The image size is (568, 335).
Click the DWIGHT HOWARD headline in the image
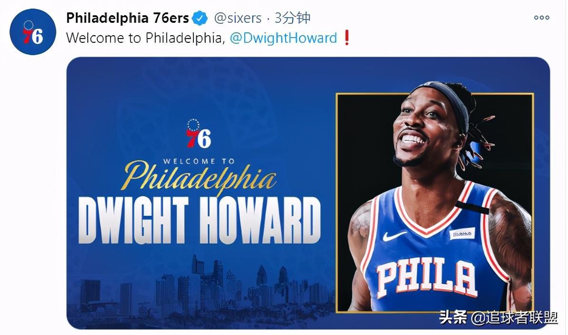click(199, 220)
